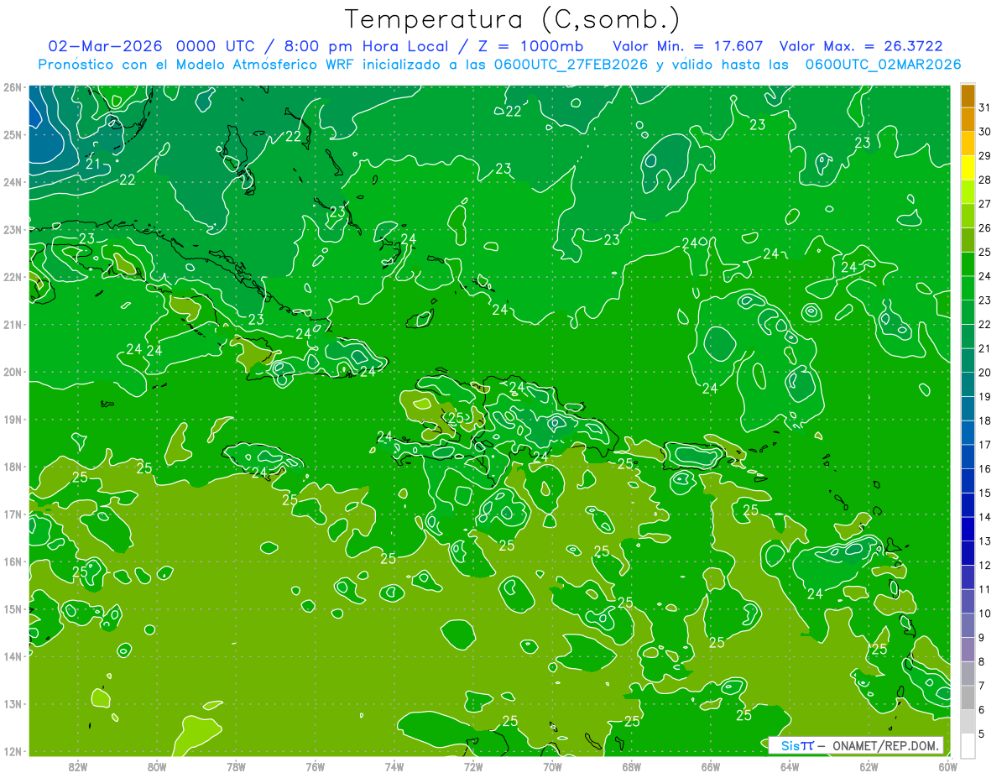Click the latitude label "23N"
The width and height of the screenshot is (1007, 778).
pos(12,229)
